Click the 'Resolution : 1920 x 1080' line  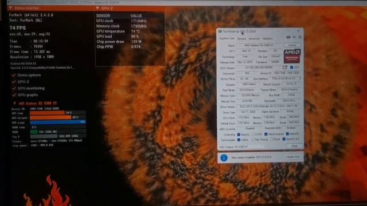(32, 57)
